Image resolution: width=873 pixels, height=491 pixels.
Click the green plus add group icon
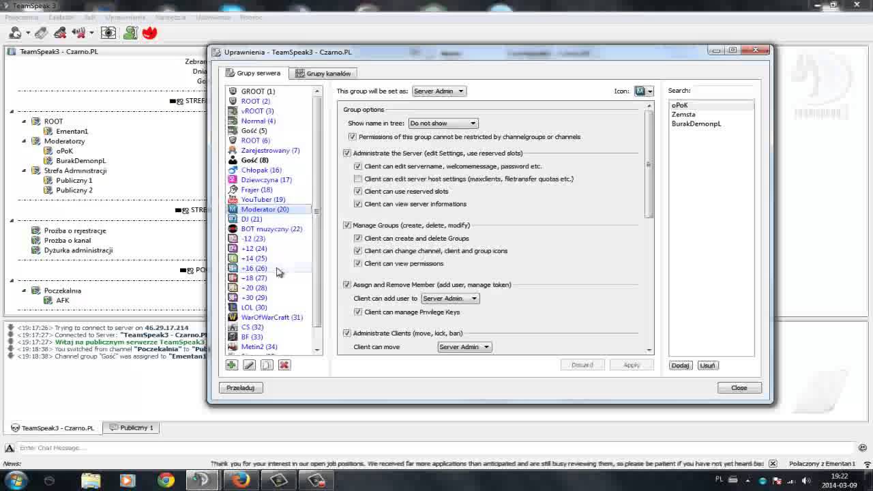coord(232,365)
